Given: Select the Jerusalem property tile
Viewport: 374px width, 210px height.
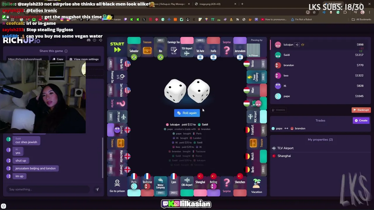Looking at the screenshot, I should 240,49.
